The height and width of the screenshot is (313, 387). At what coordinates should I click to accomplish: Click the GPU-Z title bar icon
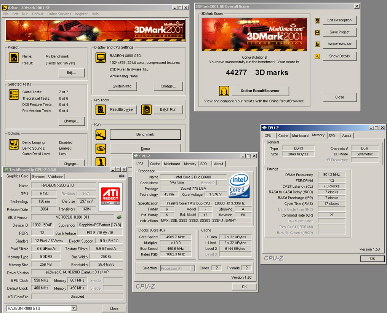[6, 169]
